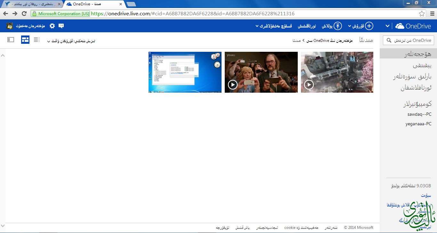Click the user profile avatar picture
This screenshot has width=437, height=233.
point(9,26)
